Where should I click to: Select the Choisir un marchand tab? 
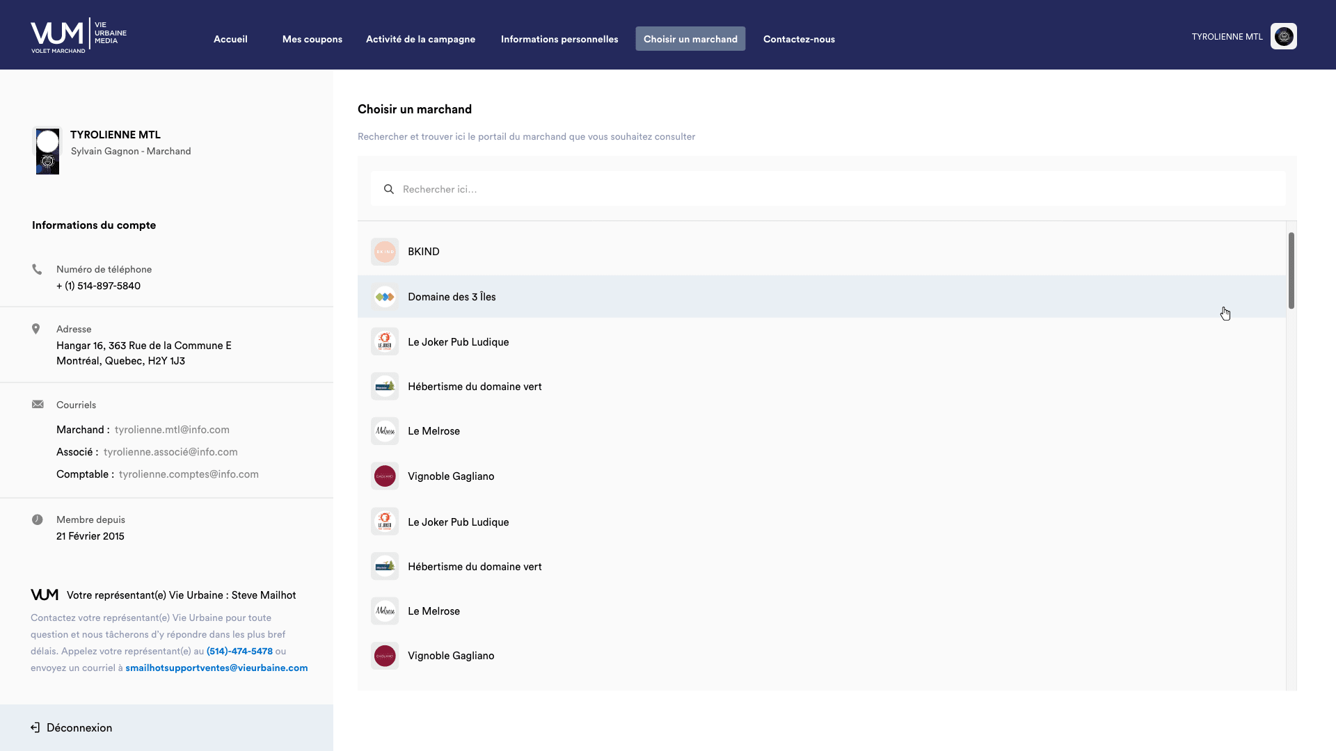coord(690,39)
